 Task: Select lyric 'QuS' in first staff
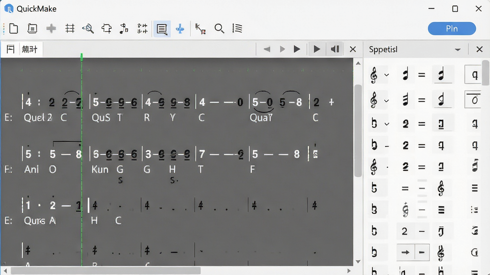click(x=100, y=117)
